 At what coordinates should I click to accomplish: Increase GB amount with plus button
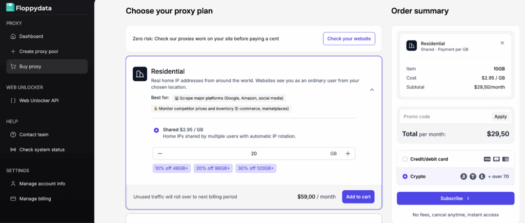pyautogui.click(x=348, y=153)
